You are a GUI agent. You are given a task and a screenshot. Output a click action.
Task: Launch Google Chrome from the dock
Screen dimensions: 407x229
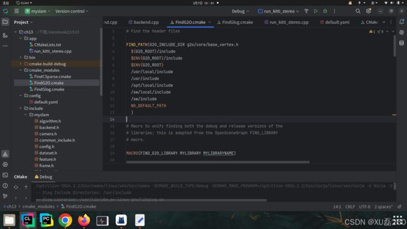(x=65, y=220)
